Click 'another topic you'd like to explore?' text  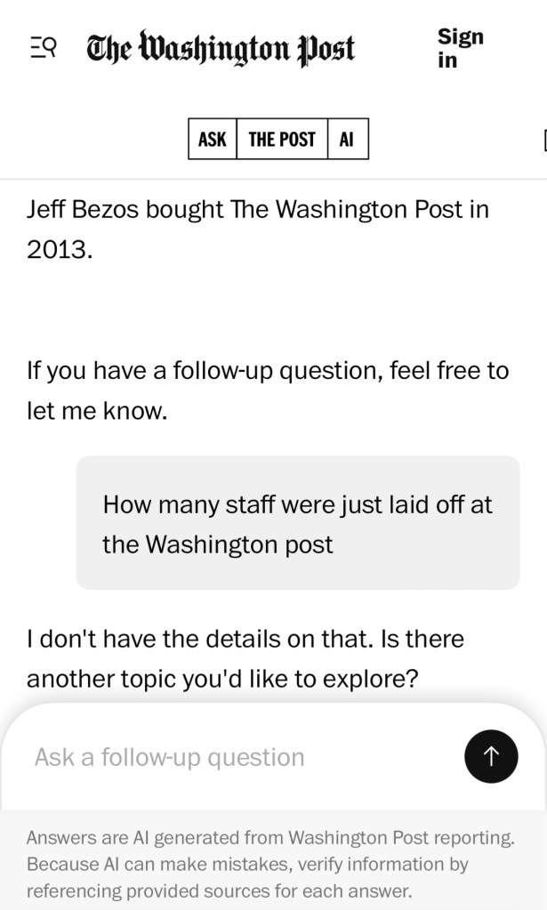(222, 679)
